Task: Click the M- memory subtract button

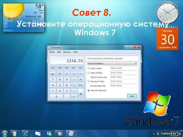Action: click(x=81, y=68)
